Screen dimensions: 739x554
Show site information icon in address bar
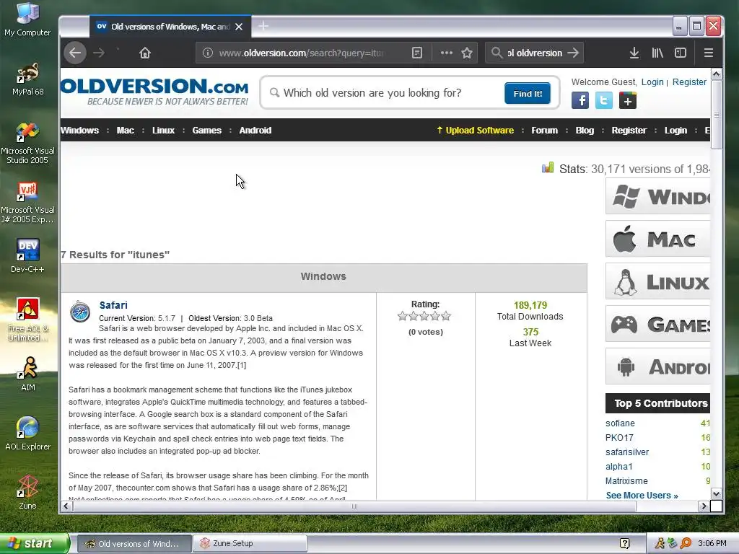click(207, 53)
